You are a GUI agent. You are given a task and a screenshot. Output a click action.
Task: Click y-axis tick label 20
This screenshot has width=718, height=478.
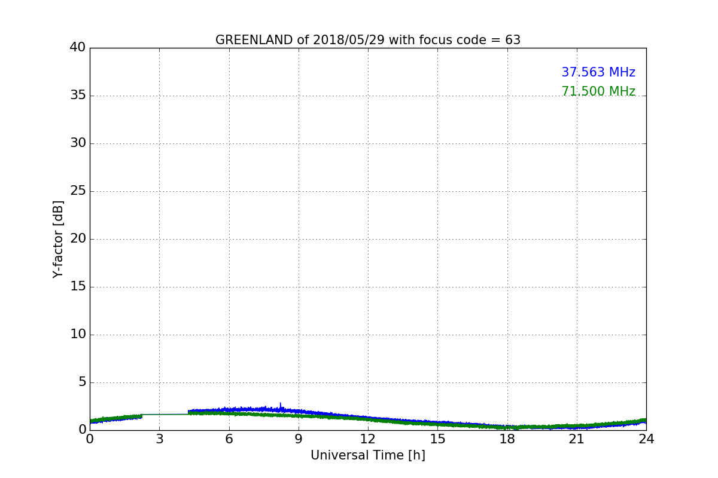[x=78, y=238]
